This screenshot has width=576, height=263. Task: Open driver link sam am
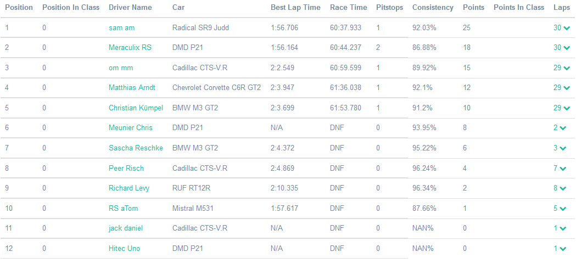(x=121, y=27)
